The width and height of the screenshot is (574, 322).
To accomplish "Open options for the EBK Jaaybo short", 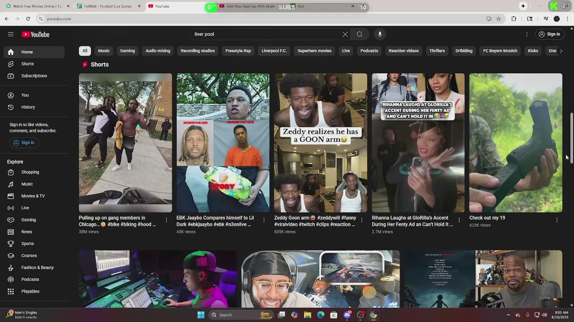I will (x=264, y=220).
